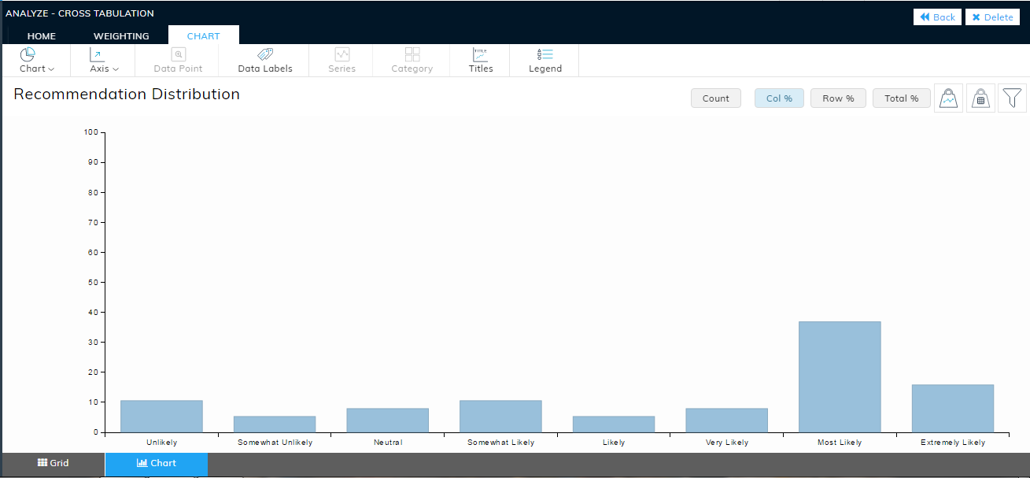Switch to the WEIGHTING tab
Screen dimensions: 1030x478
click(x=121, y=36)
